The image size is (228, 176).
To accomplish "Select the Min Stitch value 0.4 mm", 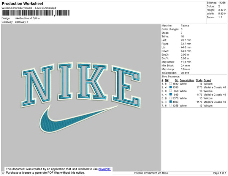I will (185, 66).
